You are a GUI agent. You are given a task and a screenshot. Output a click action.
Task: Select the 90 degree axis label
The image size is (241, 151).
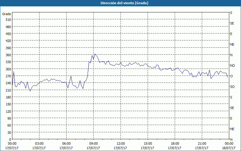[x=9, y=118]
